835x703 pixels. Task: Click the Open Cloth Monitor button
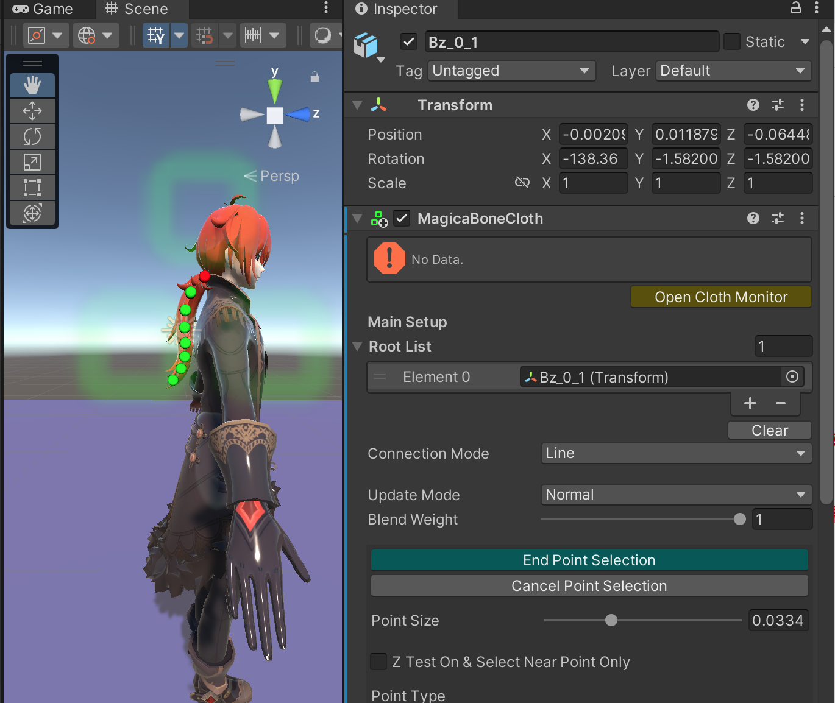click(720, 297)
